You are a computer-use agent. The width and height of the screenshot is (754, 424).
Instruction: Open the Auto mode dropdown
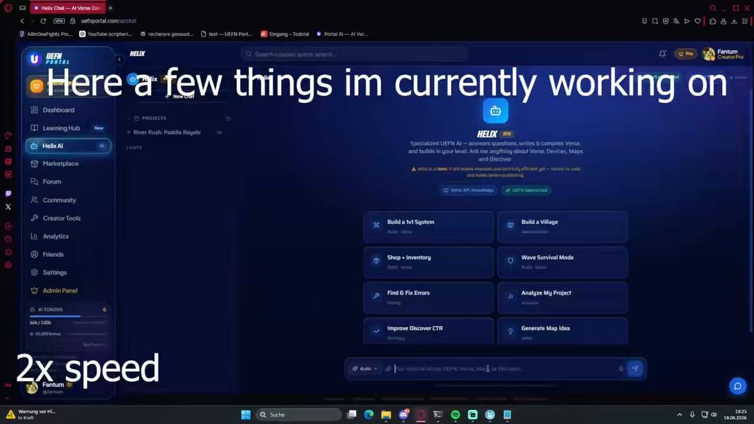(365, 369)
